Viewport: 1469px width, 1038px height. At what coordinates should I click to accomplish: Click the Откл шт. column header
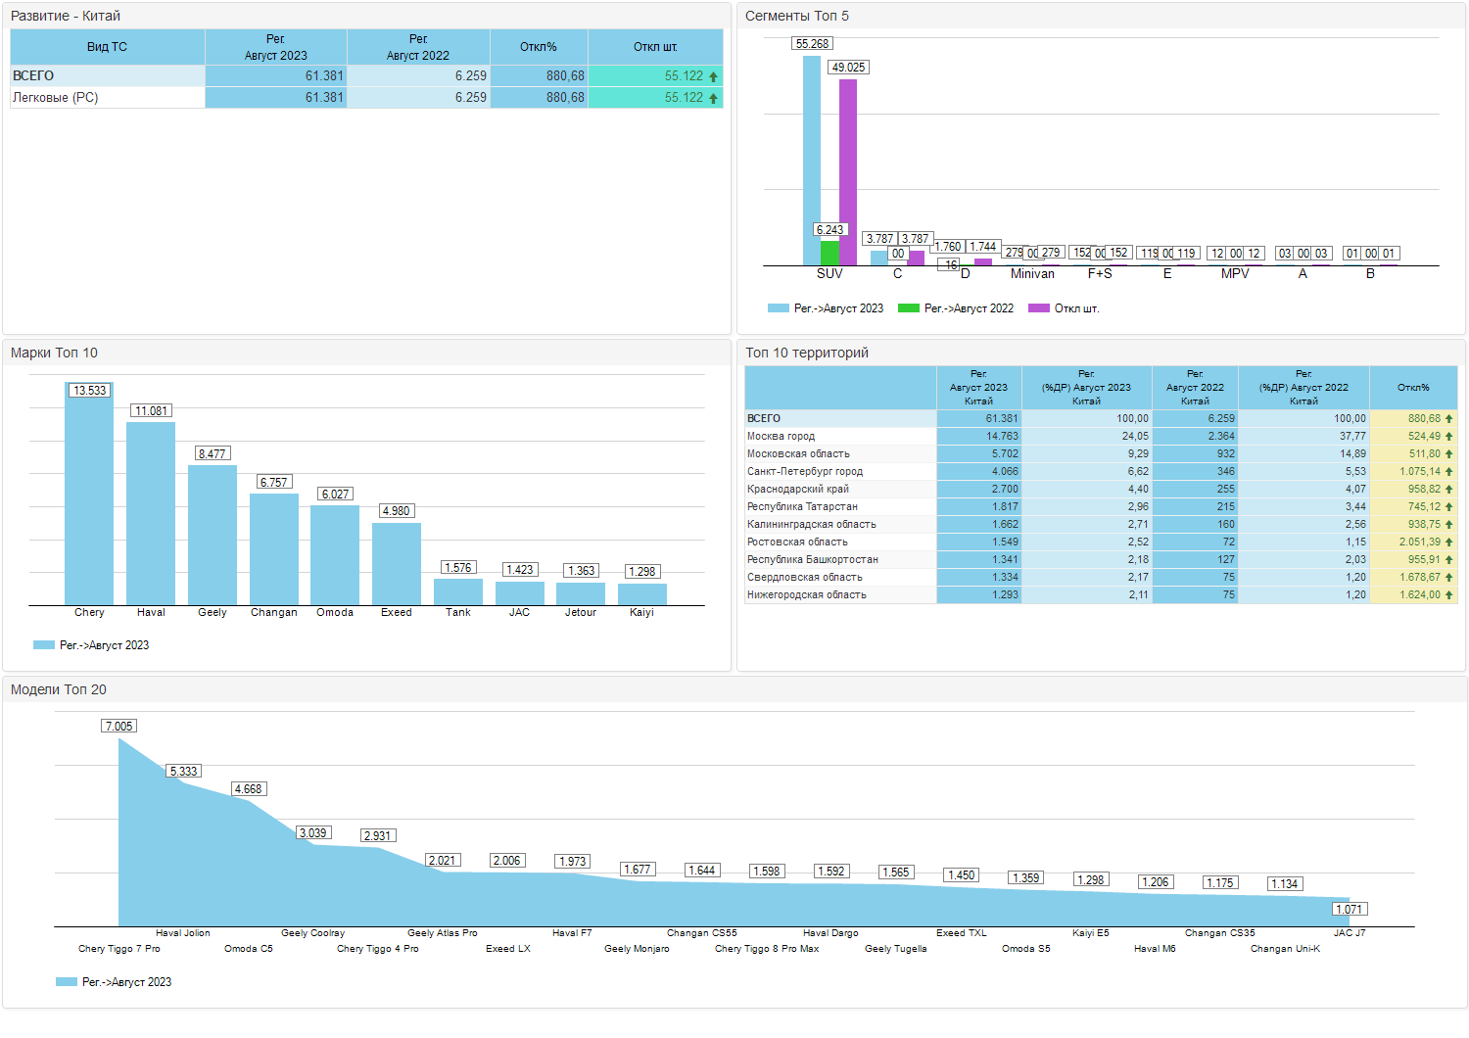click(655, 47)
